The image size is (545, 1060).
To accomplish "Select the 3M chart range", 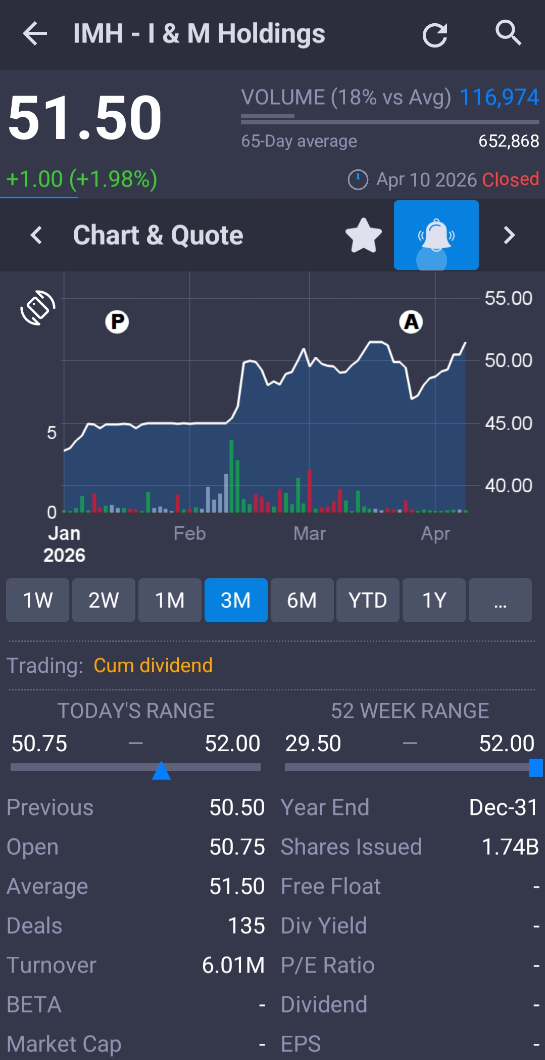I will coord(236,600).
